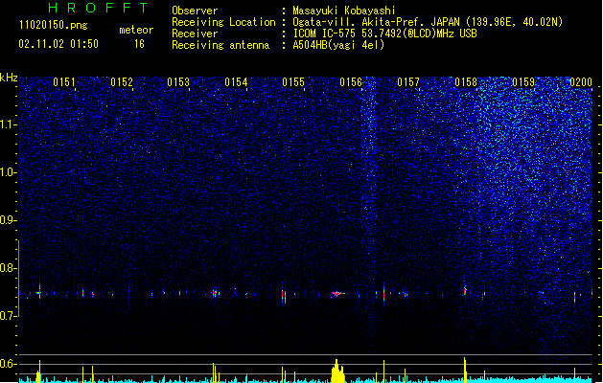Click the 0.6 kHz axis label
Screen dimensions: 603x383
pos(9,364)
